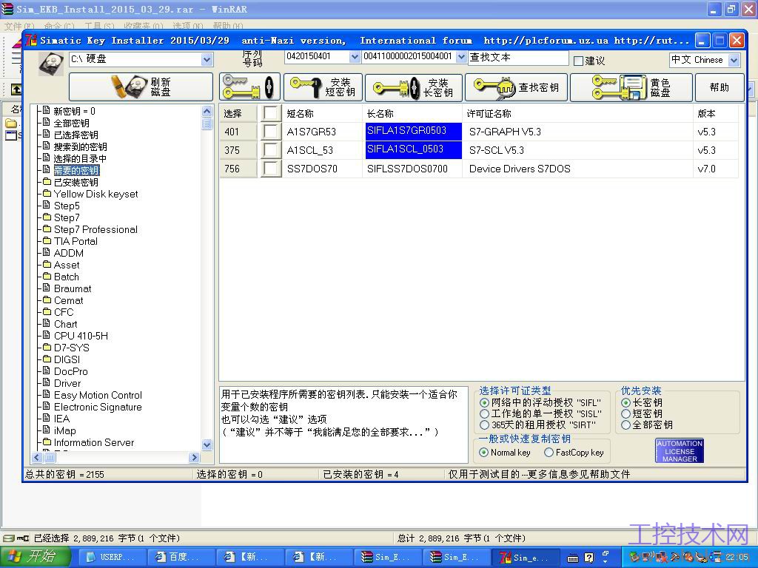Open the 0420150401 serial number dropdown

click(355, 56)
